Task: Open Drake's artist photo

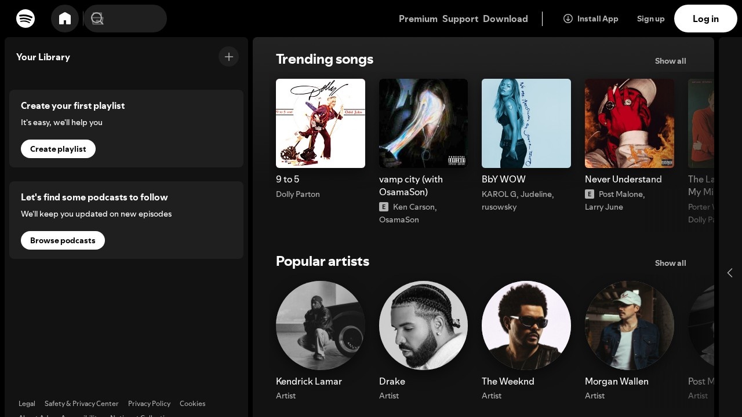Action: [x=423, y=325]
